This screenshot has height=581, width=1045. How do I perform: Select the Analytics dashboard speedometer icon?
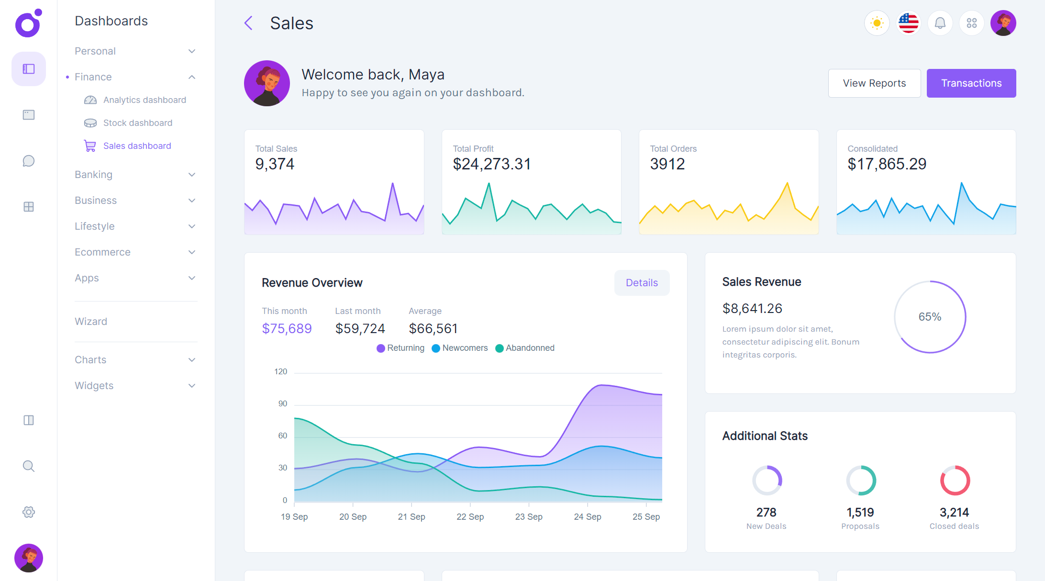pos(90,100)
